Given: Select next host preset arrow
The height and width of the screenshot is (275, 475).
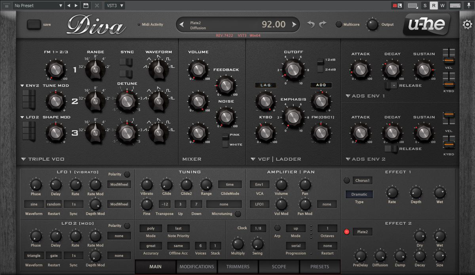Looking at the screenshot, I should pos(76,6).
